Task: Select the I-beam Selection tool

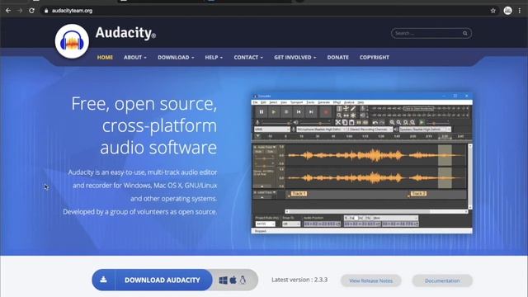Action: (339, 108)
